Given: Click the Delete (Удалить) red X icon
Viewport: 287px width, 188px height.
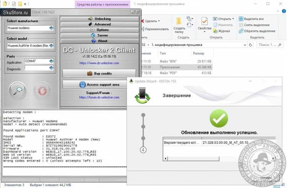Looking at the screenshot, I should 142,21.
